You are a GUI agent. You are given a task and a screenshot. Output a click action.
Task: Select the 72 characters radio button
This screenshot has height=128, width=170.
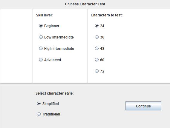(97, 71)
